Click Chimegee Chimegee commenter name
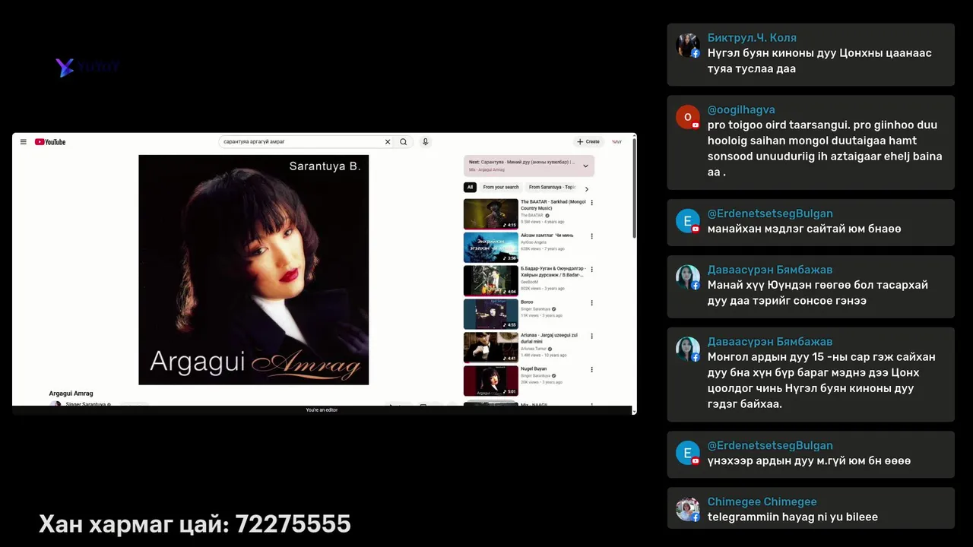This screenshot has width=973, height=547. [762, 502]
